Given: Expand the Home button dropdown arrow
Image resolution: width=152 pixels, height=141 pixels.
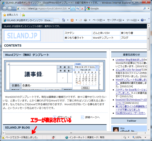Looking at the screenshot, I should 68,20.
